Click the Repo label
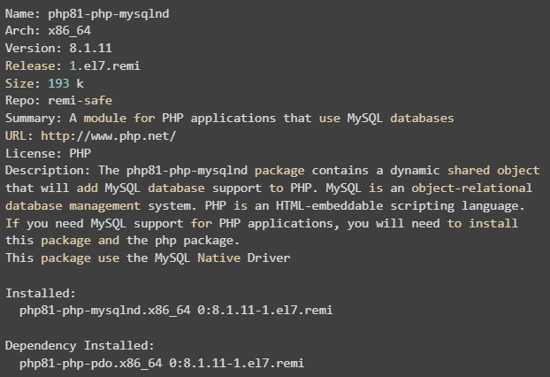 click(21, 101)
